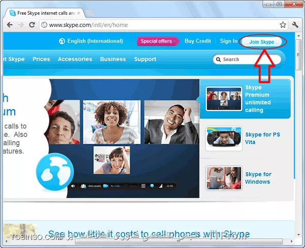The image size is (305, 248).
Task: Click Sign In link
Action: pyautogui.click(x=229, y=41)
